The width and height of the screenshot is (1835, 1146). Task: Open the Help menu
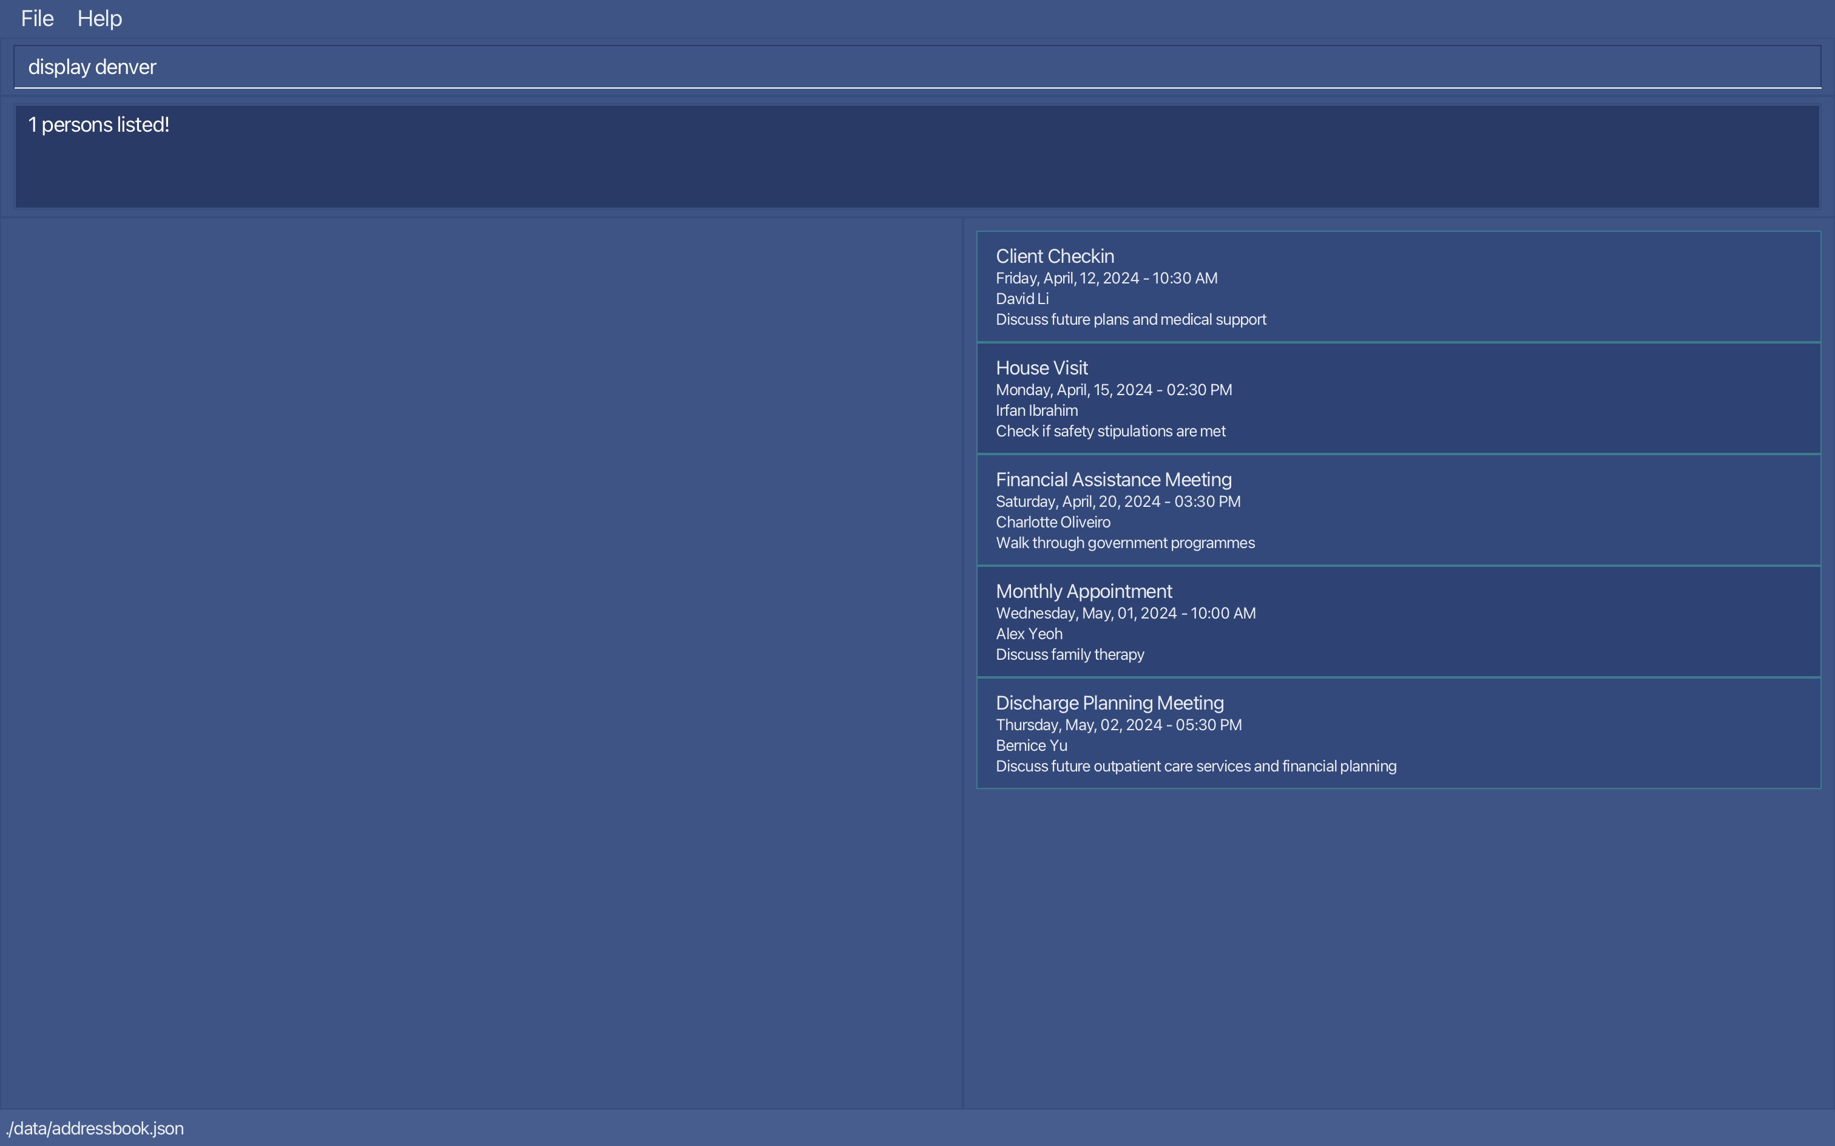(x=100, y=18)
